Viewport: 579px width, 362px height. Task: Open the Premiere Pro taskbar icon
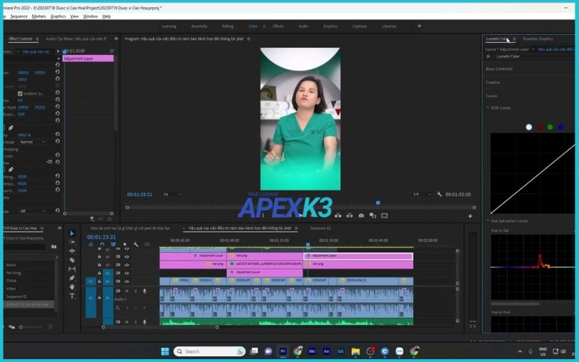[283, 351]
